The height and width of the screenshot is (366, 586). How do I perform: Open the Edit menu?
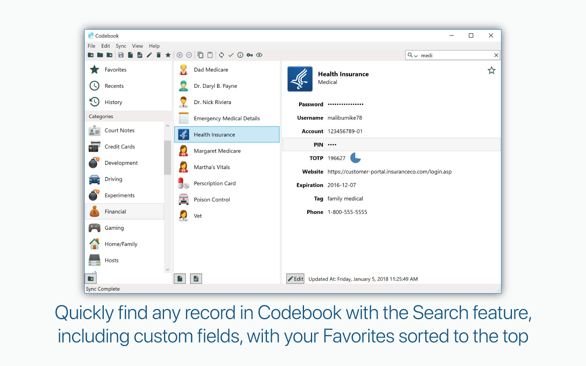106,46
